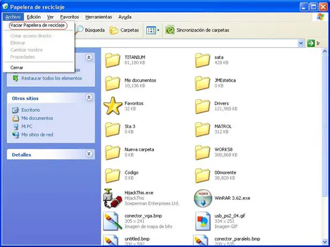Select the Mis documentos folder icon in file list
This screenshot has width=330, height=247.
[x=112, y=83]
